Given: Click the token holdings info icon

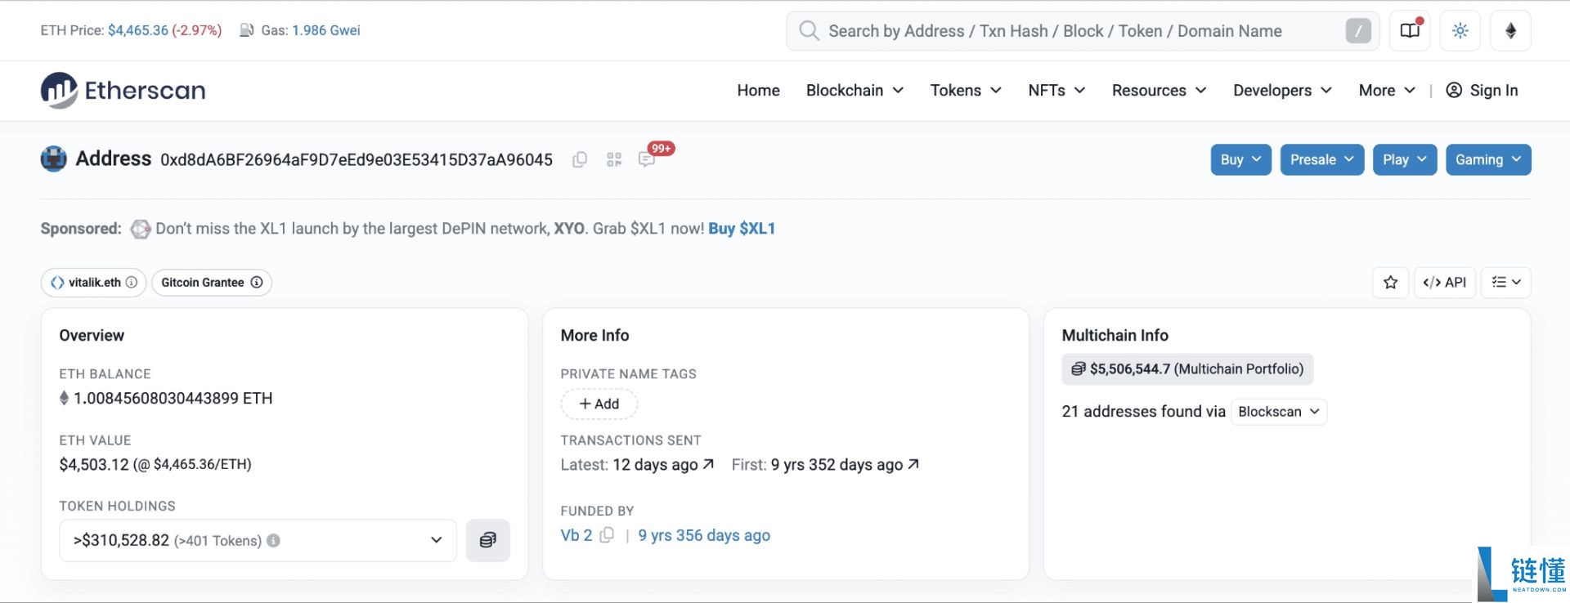Looking at the screenshot, I should coord(273,541).
